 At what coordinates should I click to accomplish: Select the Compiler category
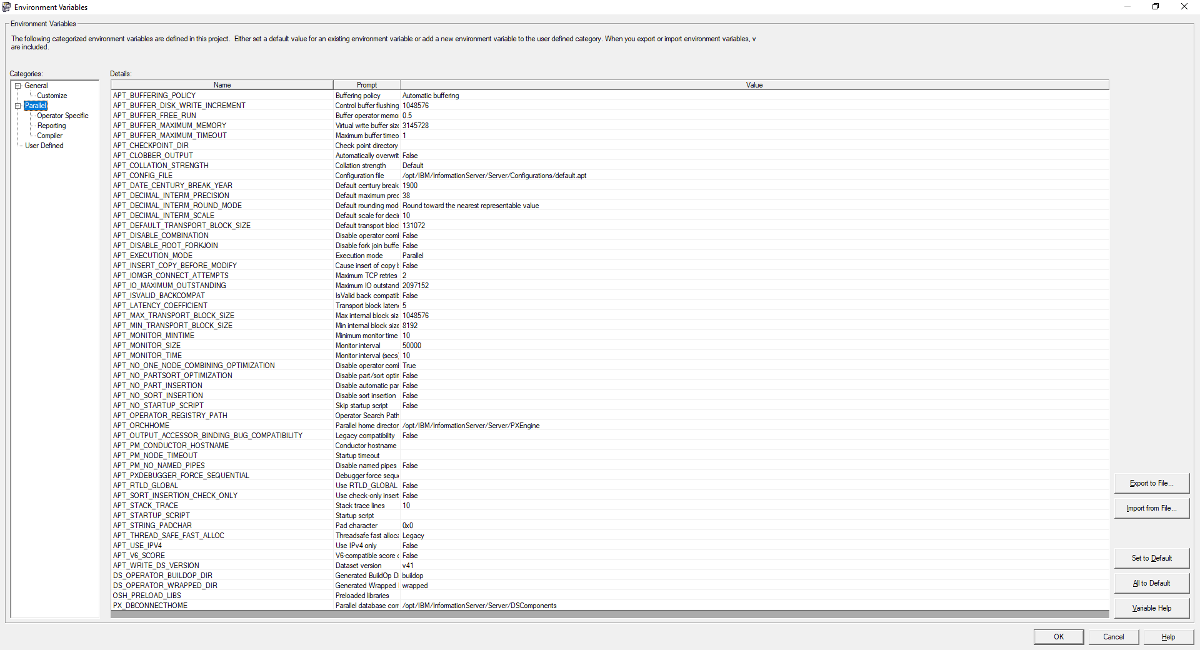pyautogui.click(x=49, y=136)
